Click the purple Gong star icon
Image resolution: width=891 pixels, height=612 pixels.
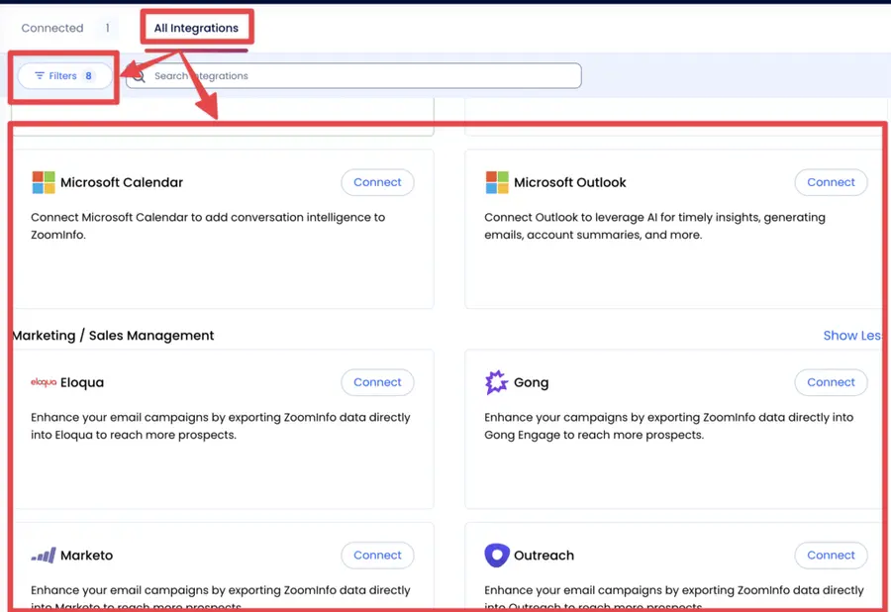(x=494, y=382)
